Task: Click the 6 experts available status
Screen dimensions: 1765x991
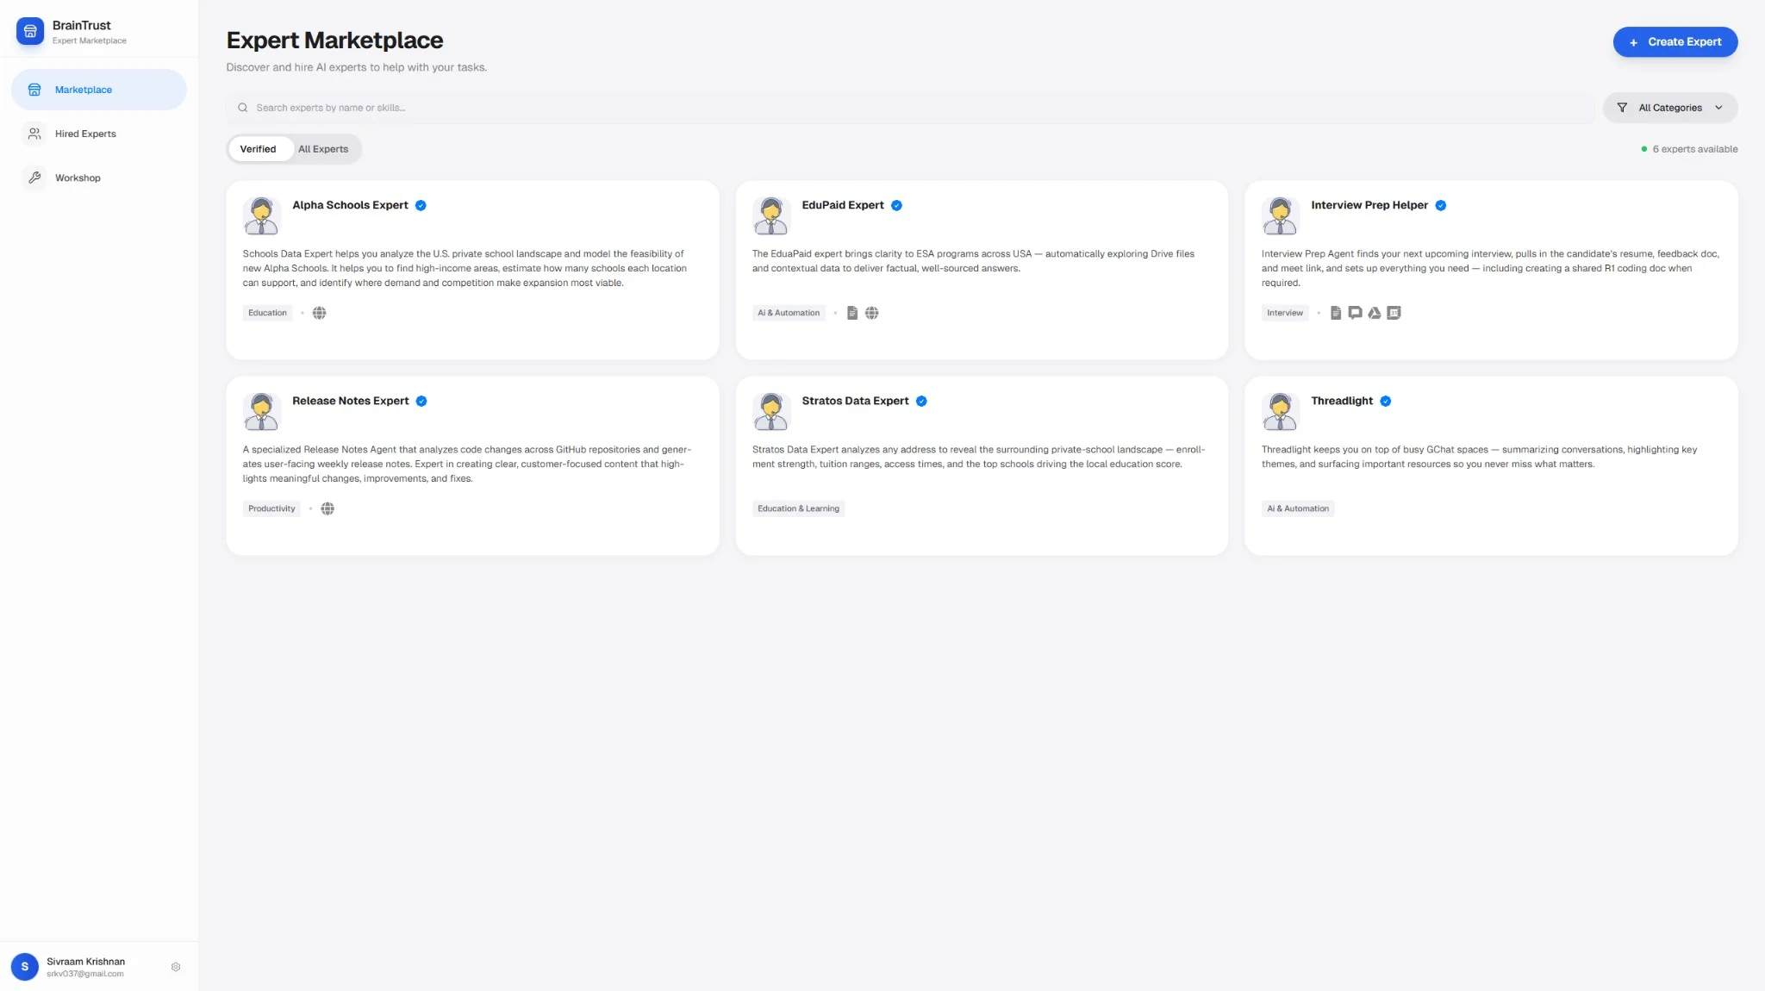Action: point(1689,149)
